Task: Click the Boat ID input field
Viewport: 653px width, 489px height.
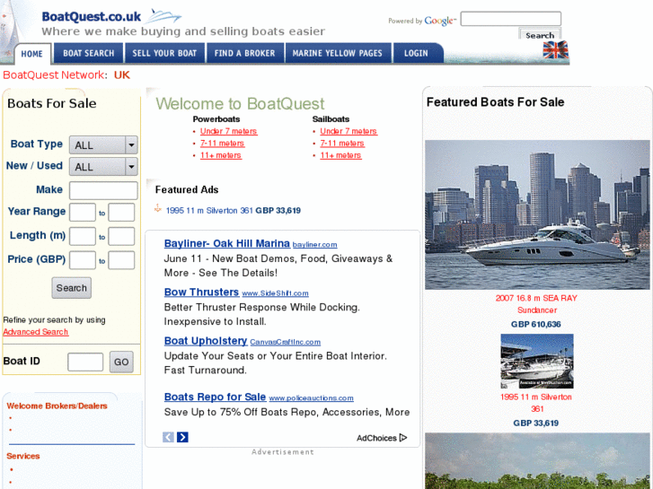Action: click(x=85, y=362)
